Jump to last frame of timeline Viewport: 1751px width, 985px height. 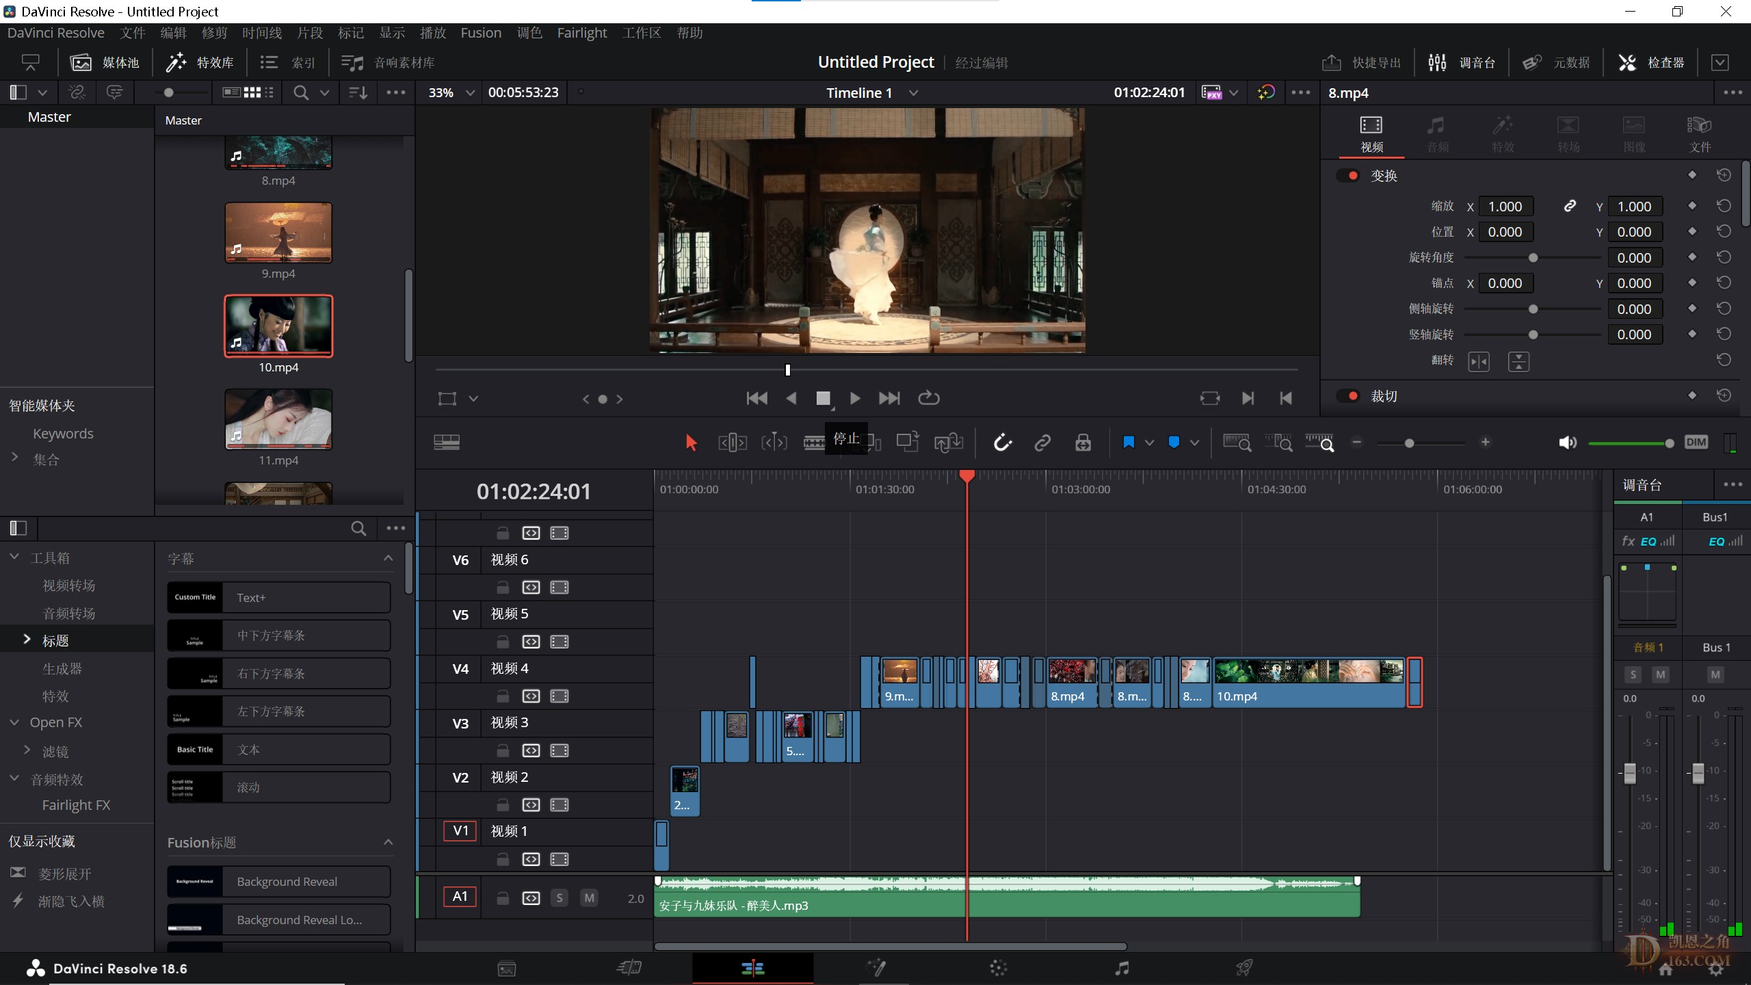click(889, 398)
